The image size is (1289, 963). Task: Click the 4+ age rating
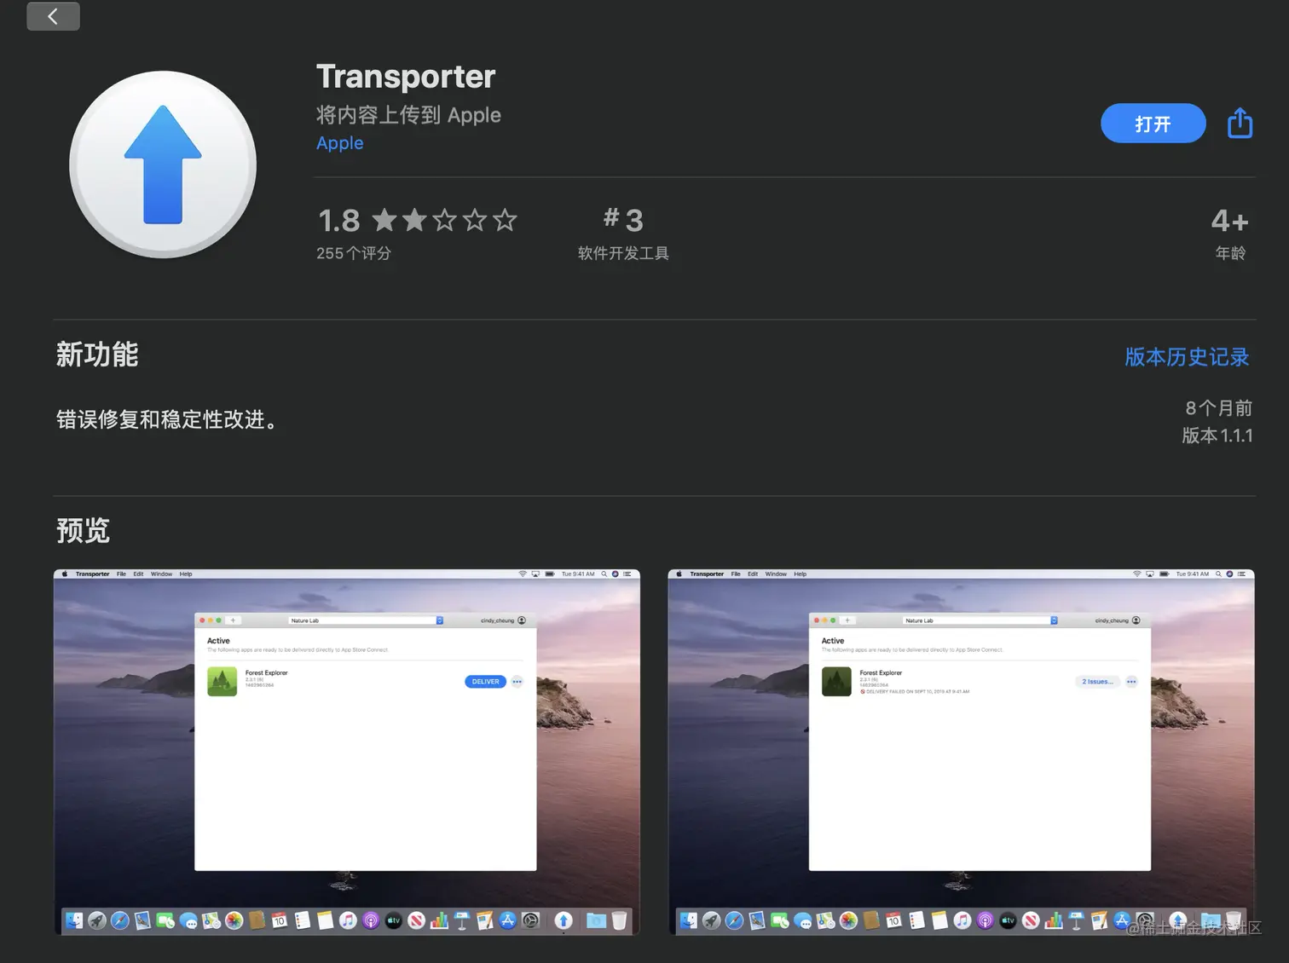(1230, 221)
